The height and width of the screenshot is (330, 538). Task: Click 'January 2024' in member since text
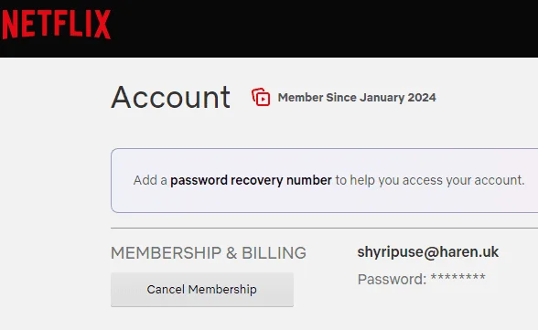coord(398,97)
